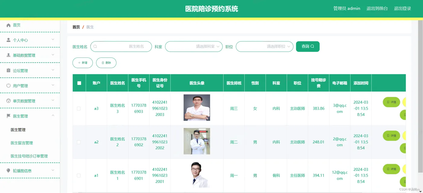Screen dimensions: 423x193
Task: Click email cell 3@qq.com
Action: click(x=340, y=108)
